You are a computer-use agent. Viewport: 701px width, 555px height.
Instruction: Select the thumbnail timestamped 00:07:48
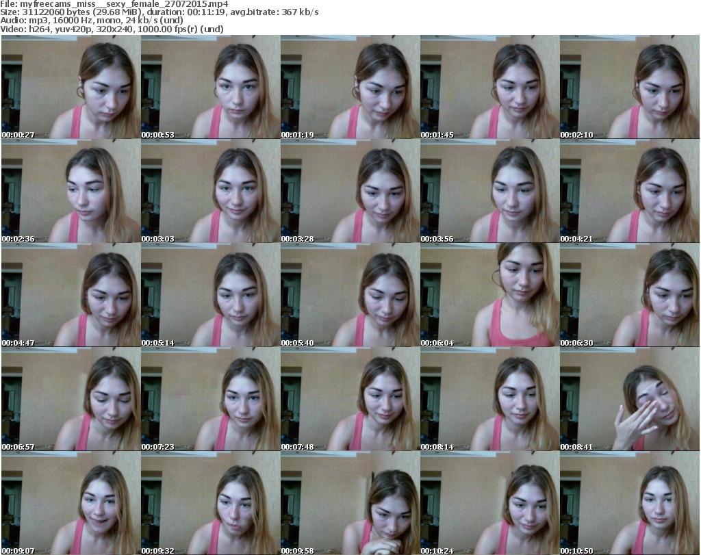(350, 399)
